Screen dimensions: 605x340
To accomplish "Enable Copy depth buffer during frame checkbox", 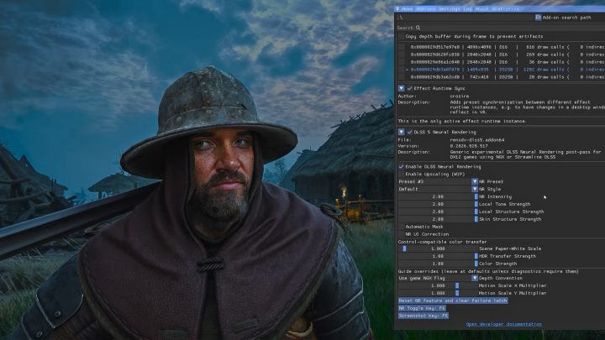I will [402, 37].
